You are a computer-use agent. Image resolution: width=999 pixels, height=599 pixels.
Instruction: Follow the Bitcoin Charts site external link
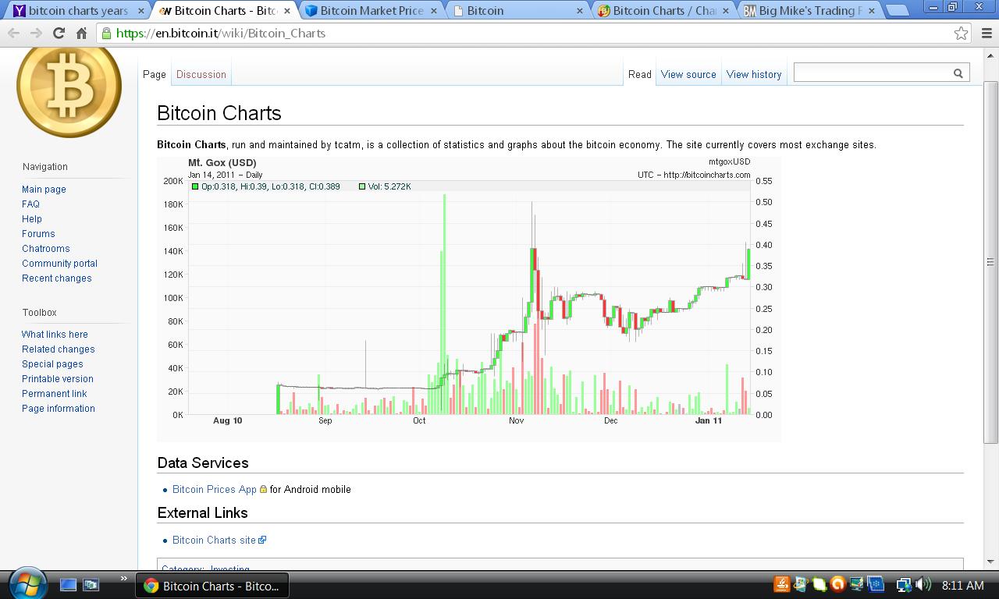pyautogui.click(x=214, y=540)
